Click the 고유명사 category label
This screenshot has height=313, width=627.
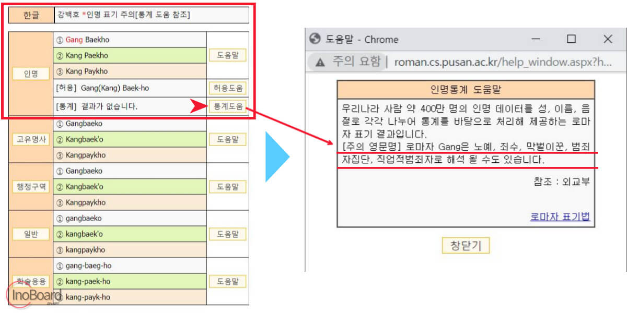pos(31,139)
